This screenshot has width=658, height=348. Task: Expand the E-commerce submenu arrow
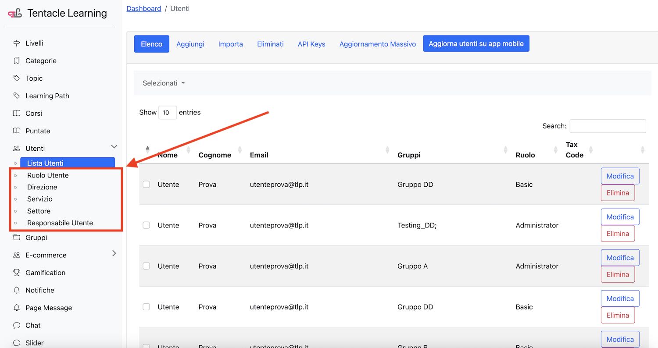(114, 253)
